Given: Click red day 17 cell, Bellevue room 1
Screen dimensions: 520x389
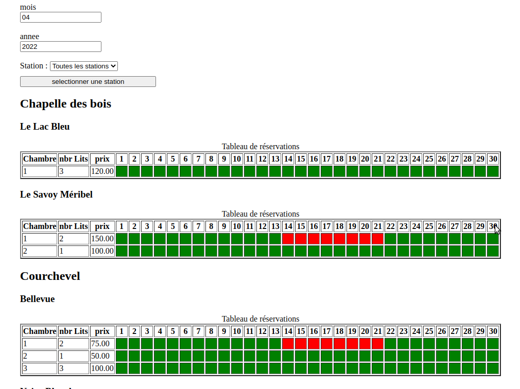Looking at the screenshot, I should tap(326, 344).
